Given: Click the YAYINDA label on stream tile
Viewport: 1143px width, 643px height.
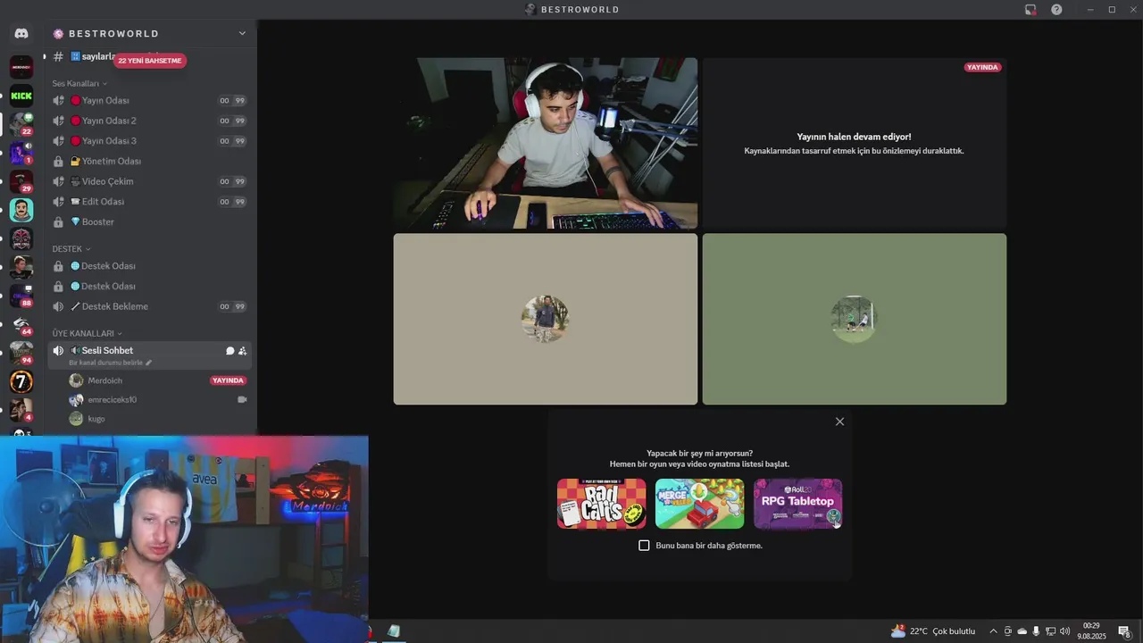Looking at the screenshot, I should (x=982, y=67).
